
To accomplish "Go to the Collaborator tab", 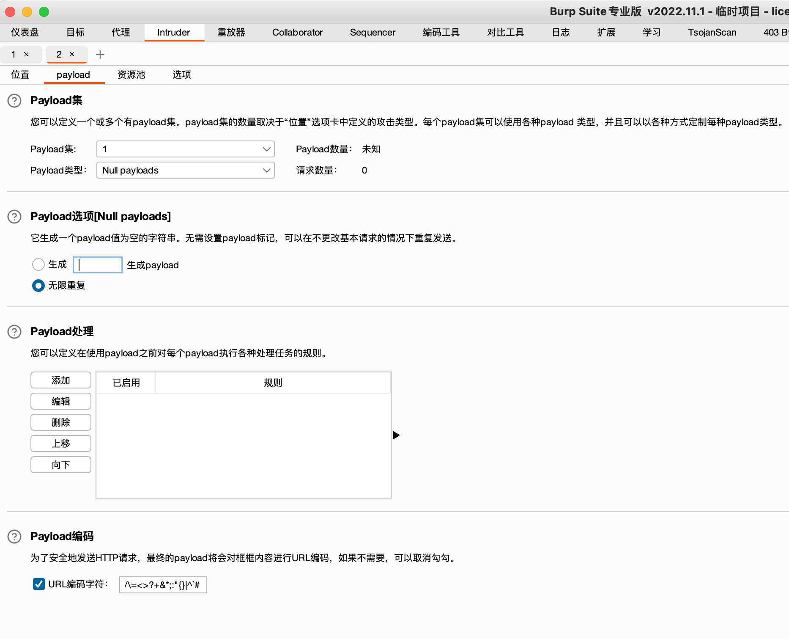I will [x=297, y=33].
